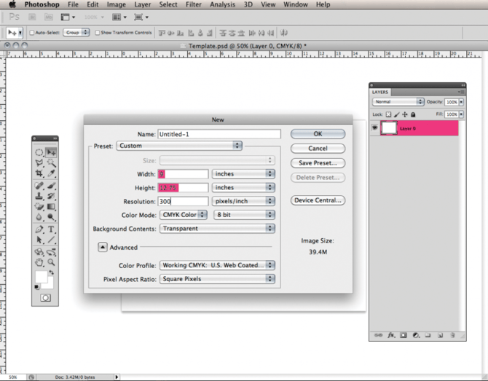Open the layer blend mode Normal dropdown
The height and width of the screenshot is (381, 488).
tap(398, 102)
